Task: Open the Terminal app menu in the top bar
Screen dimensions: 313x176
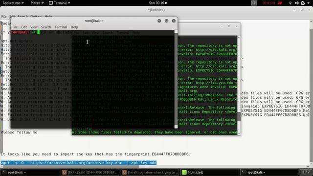Action: [60, 3]
